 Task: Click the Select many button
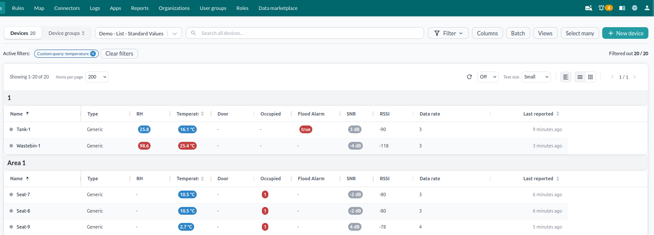pyautogui.click(x=580, y=33)
